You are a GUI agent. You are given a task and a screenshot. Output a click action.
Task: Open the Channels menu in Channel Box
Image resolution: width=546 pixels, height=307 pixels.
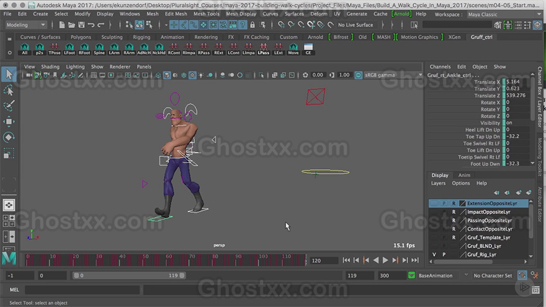(x=440, y=66)
